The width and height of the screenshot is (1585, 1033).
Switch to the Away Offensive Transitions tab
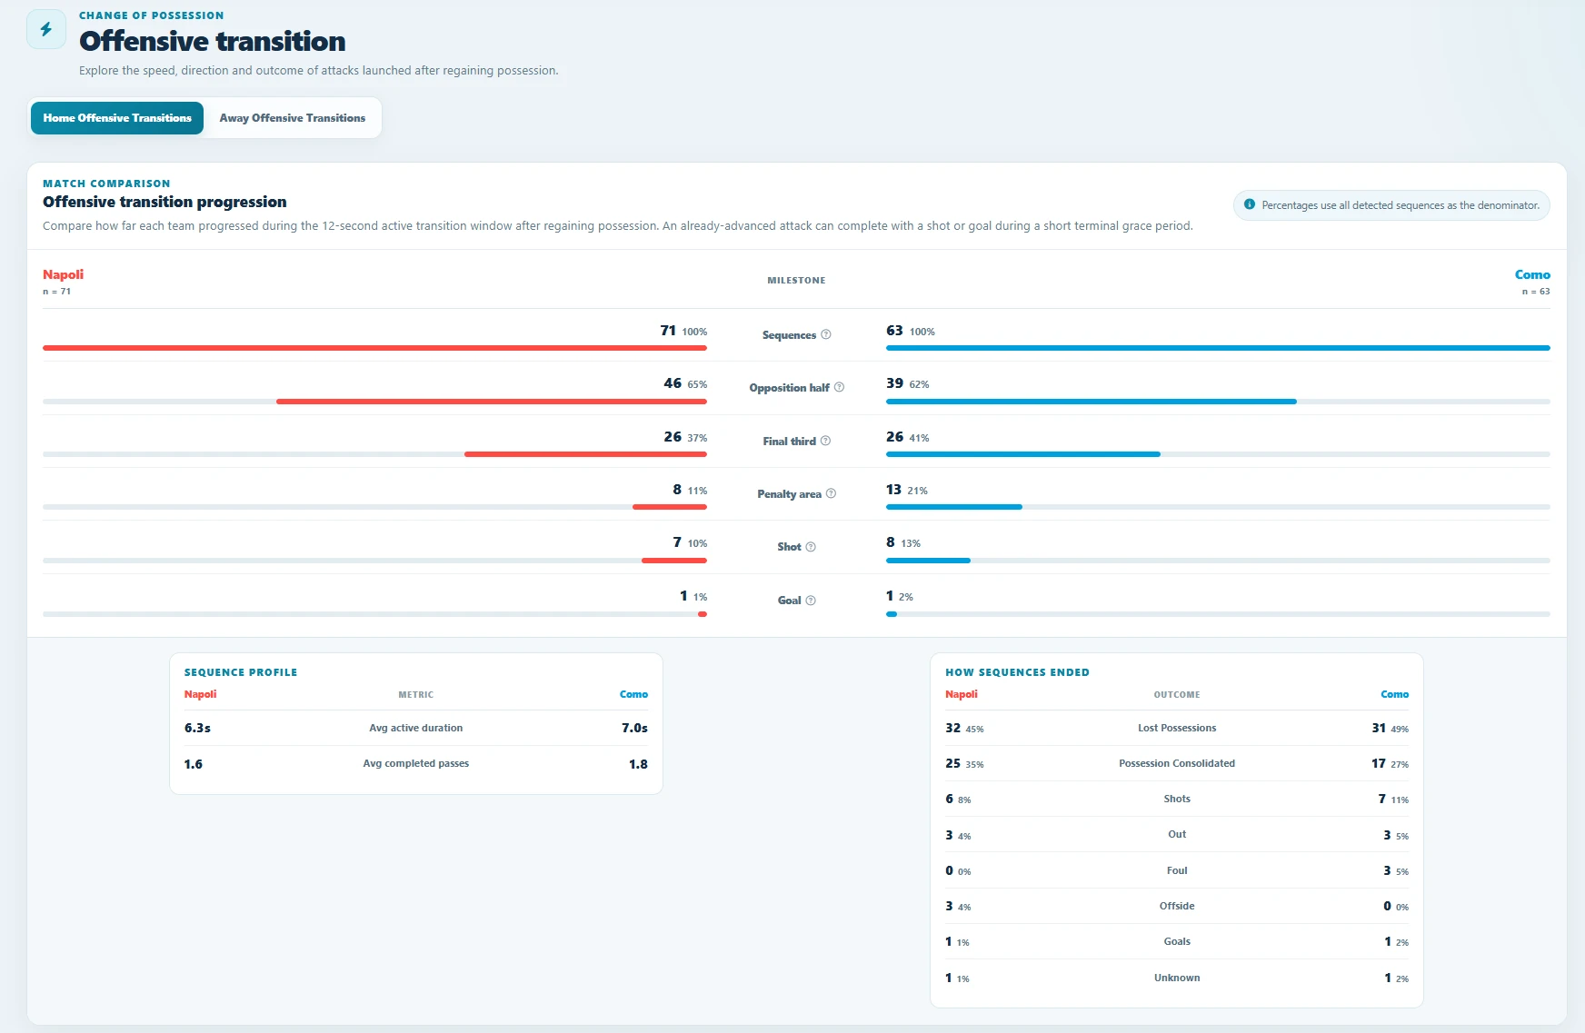tap(293, 118)
